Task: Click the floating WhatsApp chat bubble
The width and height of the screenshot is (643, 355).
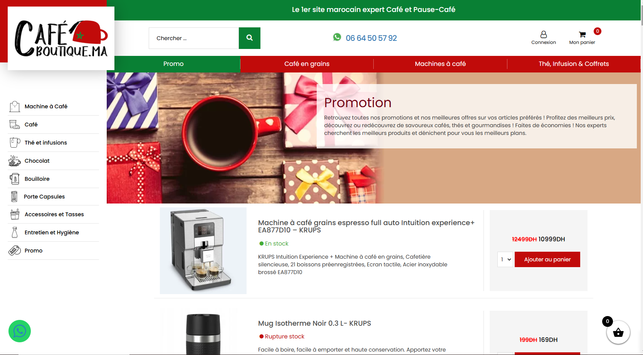Action: [x=20, y=331]
